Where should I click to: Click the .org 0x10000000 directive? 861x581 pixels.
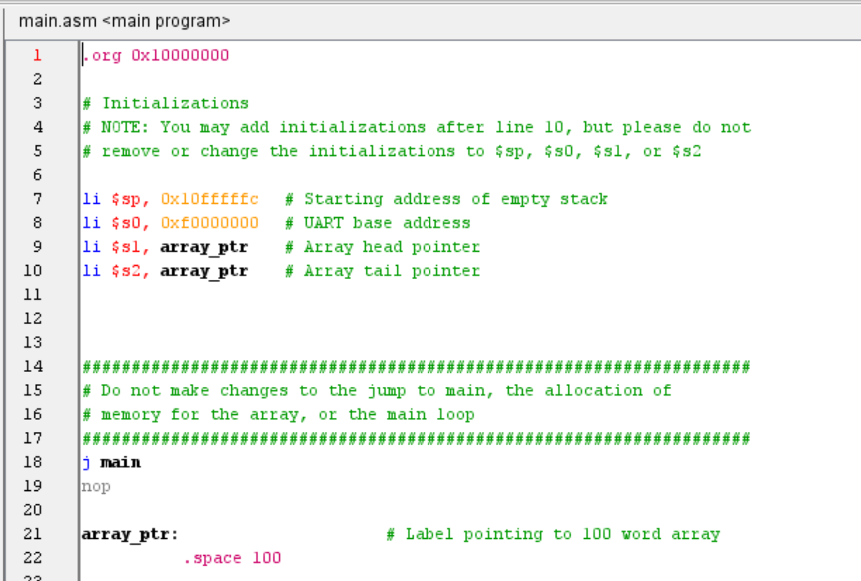coord(155,55)
